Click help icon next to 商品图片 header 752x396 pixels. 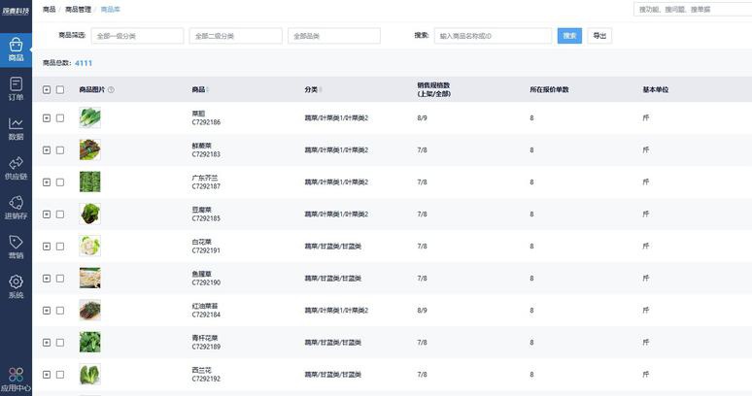tap(111, 89)
